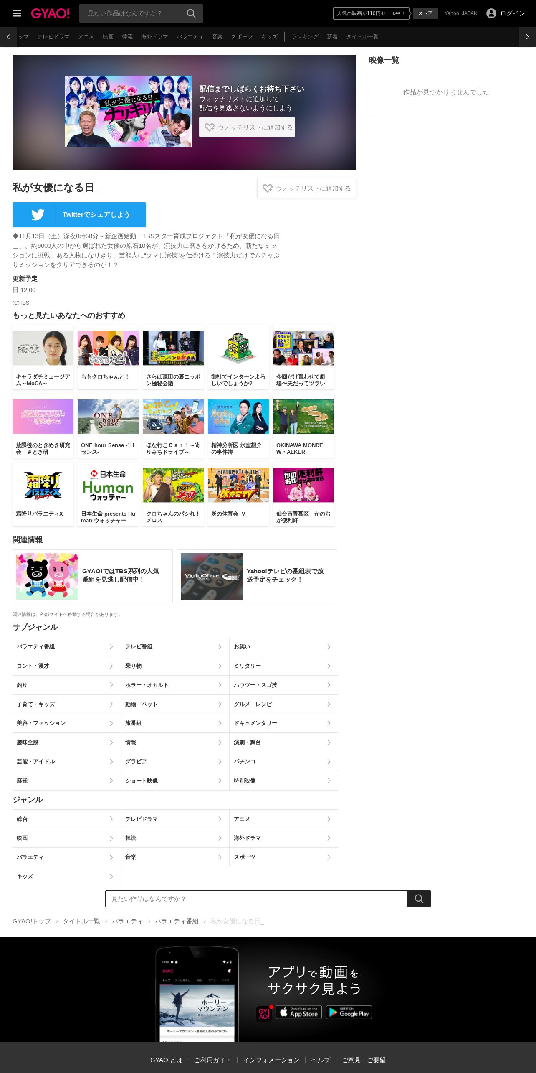This screenshot has height=1073, width=536.
Task: Click the ストア button
Action: click(425, 13)
